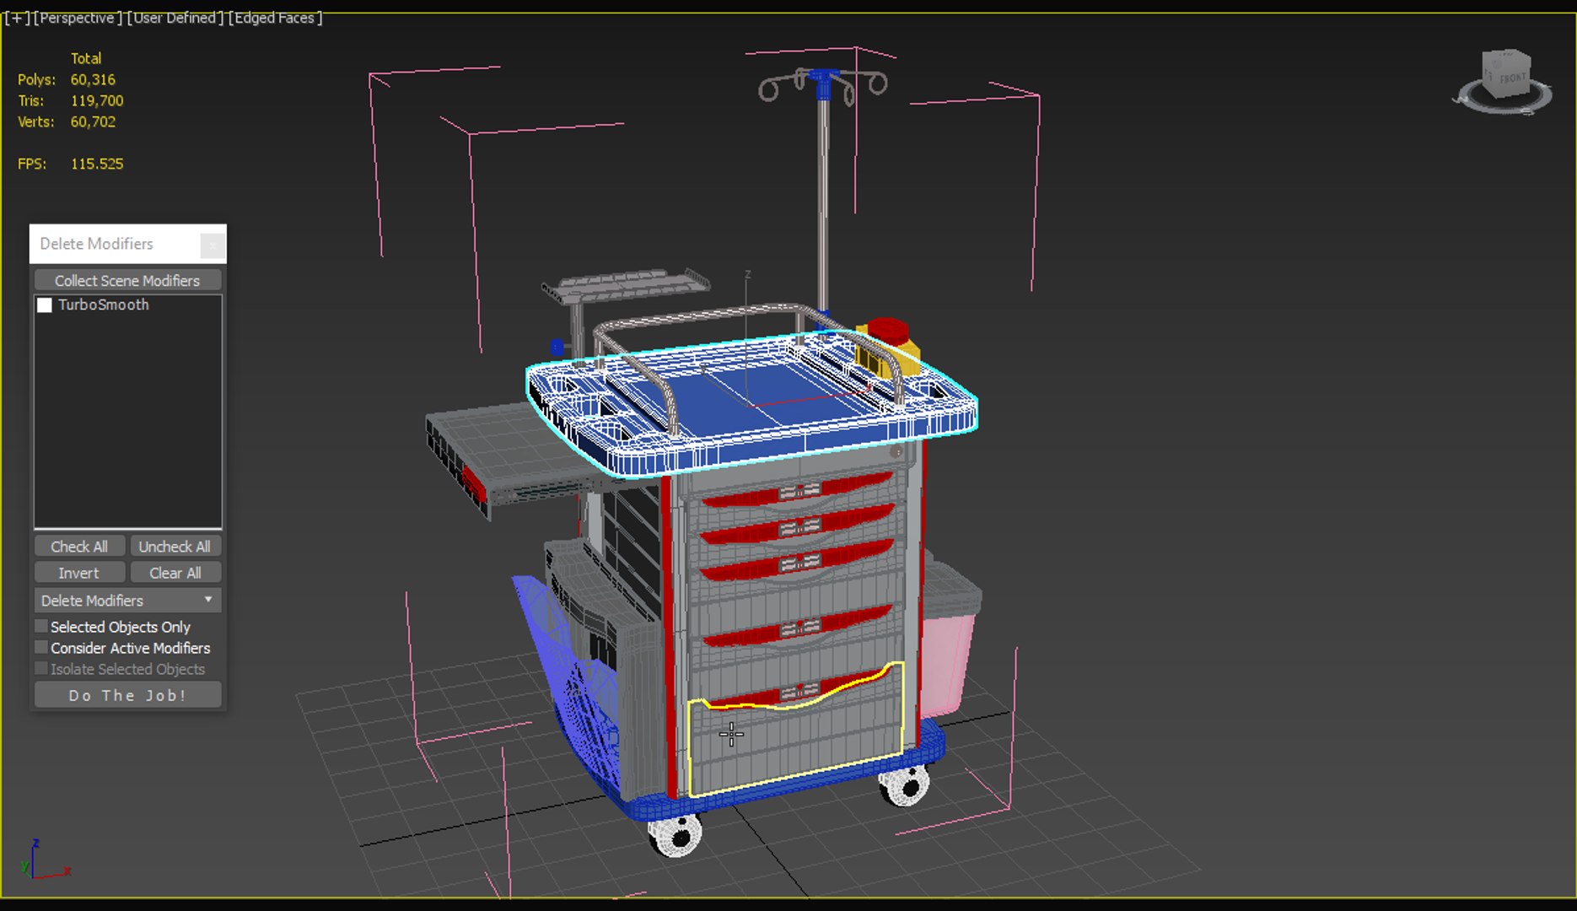1577x911 pixels.
Task: Click the Uncheck All button
Action: (175, 547)
